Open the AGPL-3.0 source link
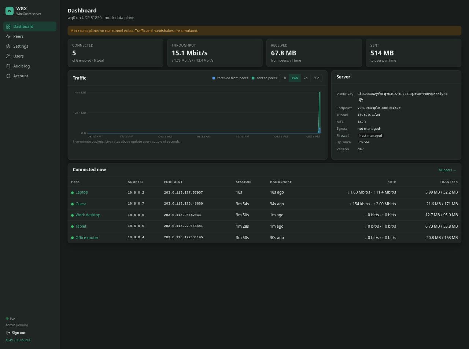 [x=18, y=340]
